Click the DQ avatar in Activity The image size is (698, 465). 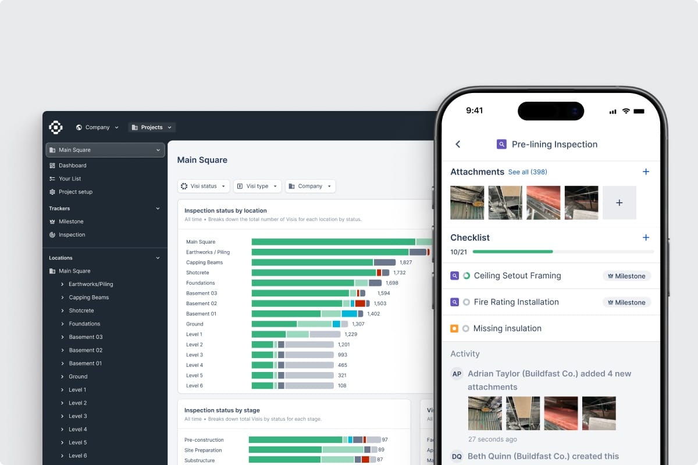tap(457, 456)
